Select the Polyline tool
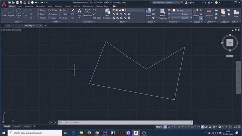Image resolution: width=242 pixels, height=136 pixels. point(11,12)
